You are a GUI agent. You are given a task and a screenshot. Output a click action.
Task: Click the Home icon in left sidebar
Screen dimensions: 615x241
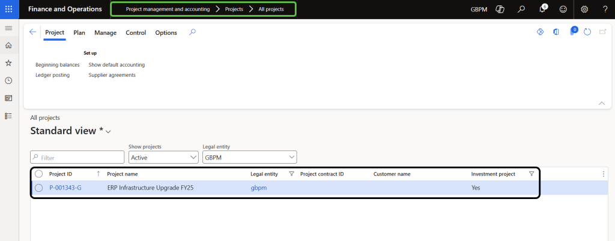point(8,46)
